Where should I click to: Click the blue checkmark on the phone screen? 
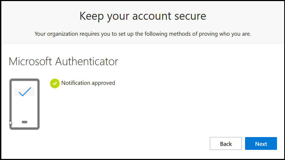coord(25,91)
